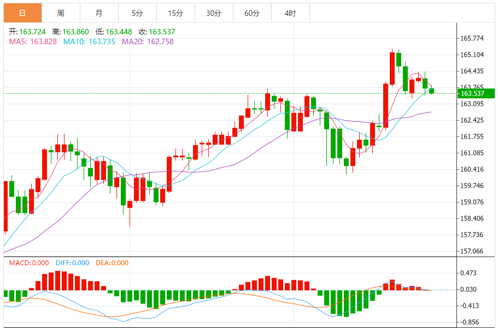
Task: Click the 0.473 MACD axis label
Action: 468,273
